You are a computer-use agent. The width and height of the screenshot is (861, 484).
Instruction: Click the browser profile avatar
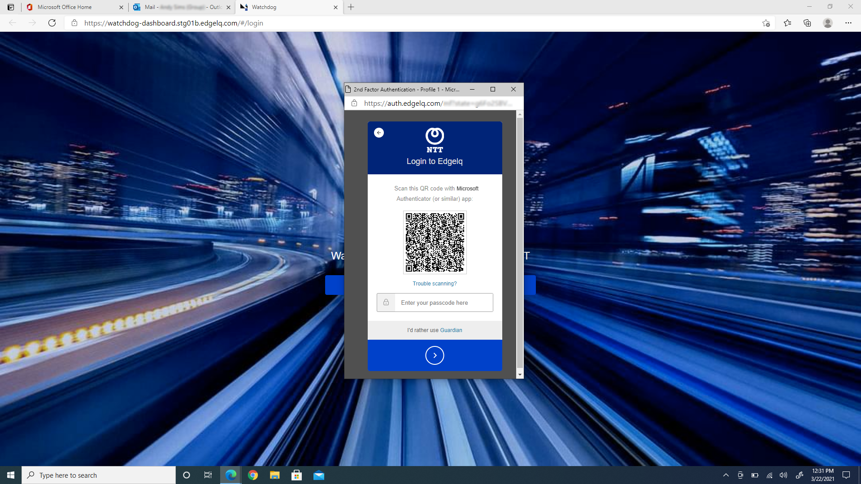tap(828, 23)
